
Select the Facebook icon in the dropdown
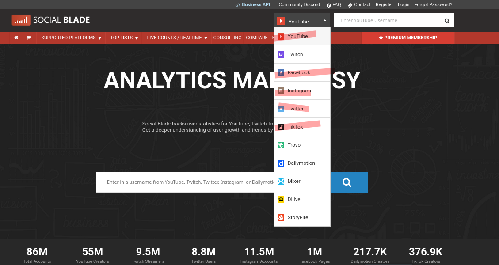coord(281,72)
